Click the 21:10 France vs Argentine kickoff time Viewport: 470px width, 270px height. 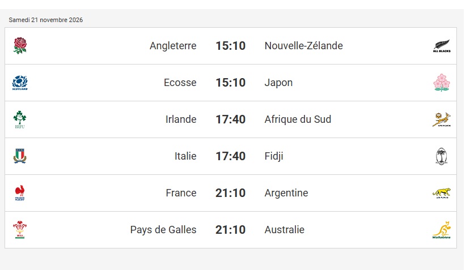(231, 193)
